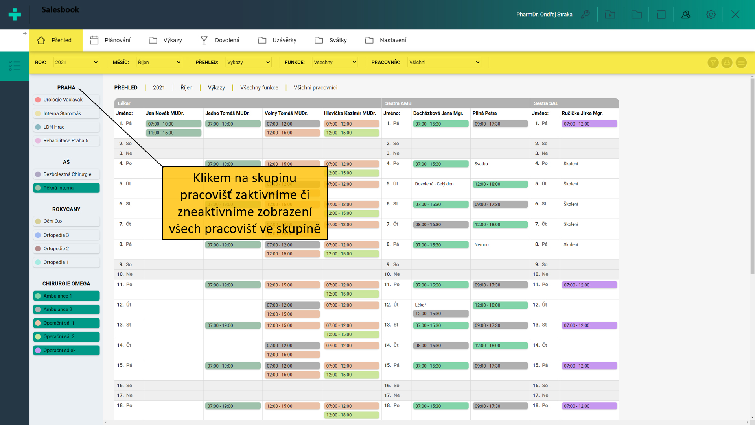Click purple 07:00-12:00 shift on 1. Pá
This screenshot has width=755, height=425.
[589, 124]
